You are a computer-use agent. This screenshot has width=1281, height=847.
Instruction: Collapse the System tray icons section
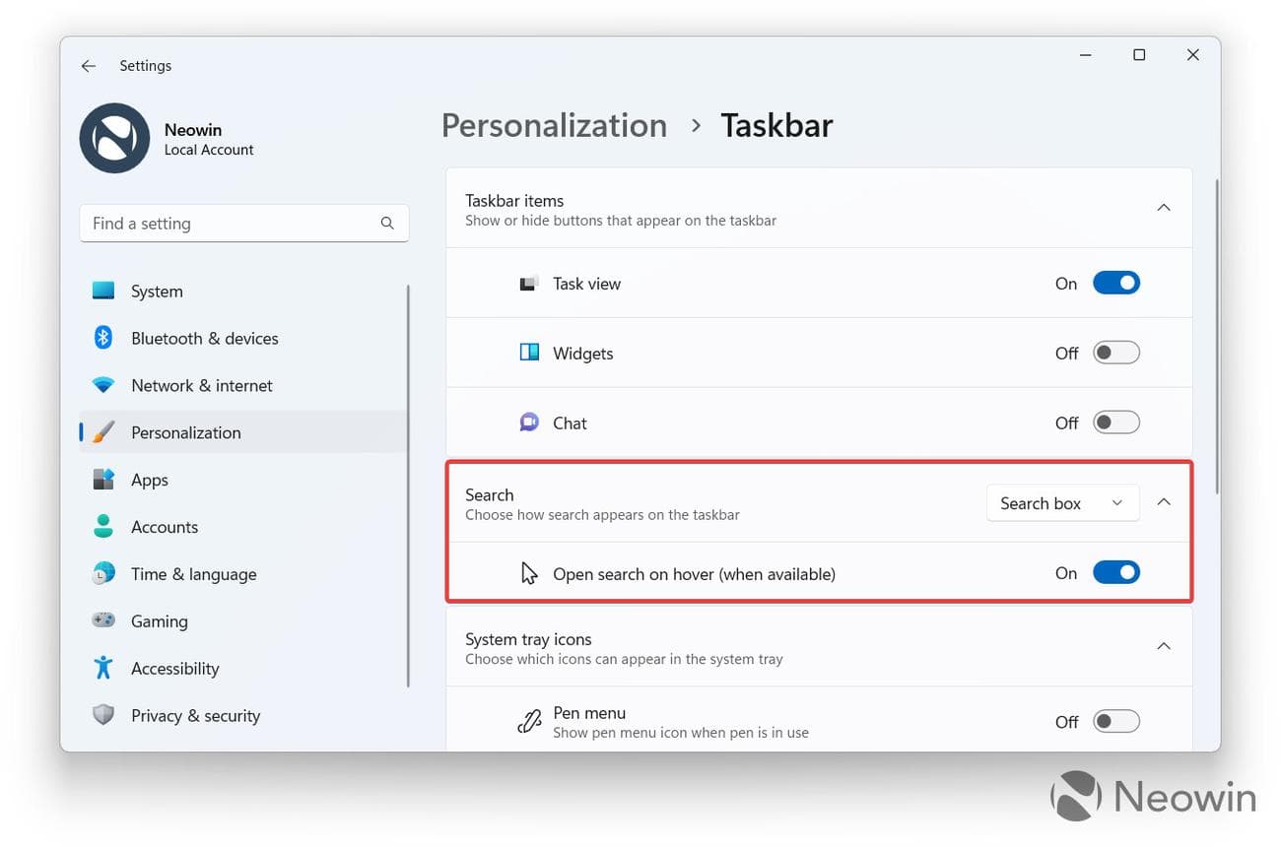pyautogui.click(x=1164, y=647)
